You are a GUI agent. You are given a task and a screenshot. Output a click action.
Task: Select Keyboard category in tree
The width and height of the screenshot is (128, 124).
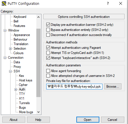coord(20,17)
